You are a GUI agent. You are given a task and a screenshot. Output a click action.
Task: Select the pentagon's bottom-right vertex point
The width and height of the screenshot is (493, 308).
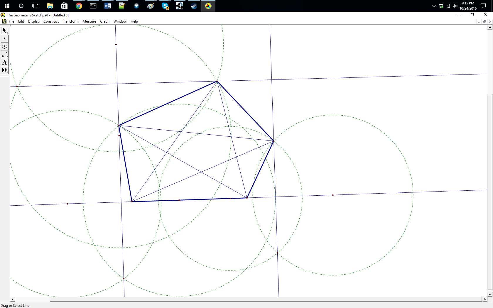pyautogui.click(x=247, y=198)
